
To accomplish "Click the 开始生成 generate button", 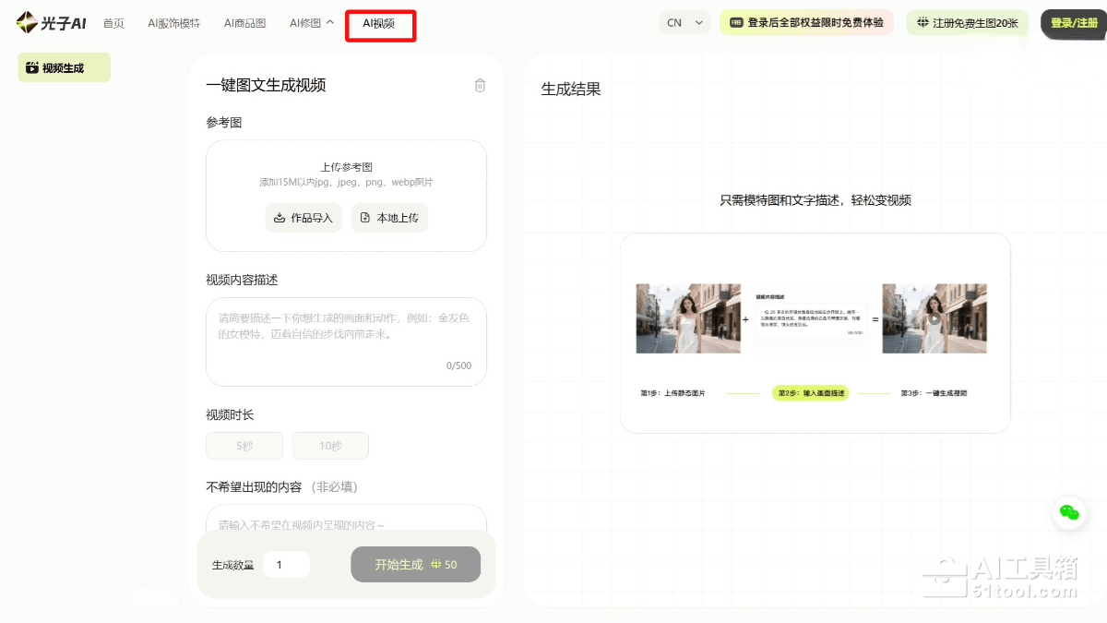I will [x=415, y=565].
